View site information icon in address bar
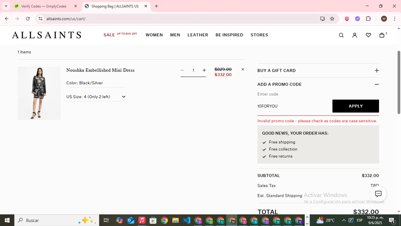Viewport: 401px width, 226px height. click(x=40, y=19)
